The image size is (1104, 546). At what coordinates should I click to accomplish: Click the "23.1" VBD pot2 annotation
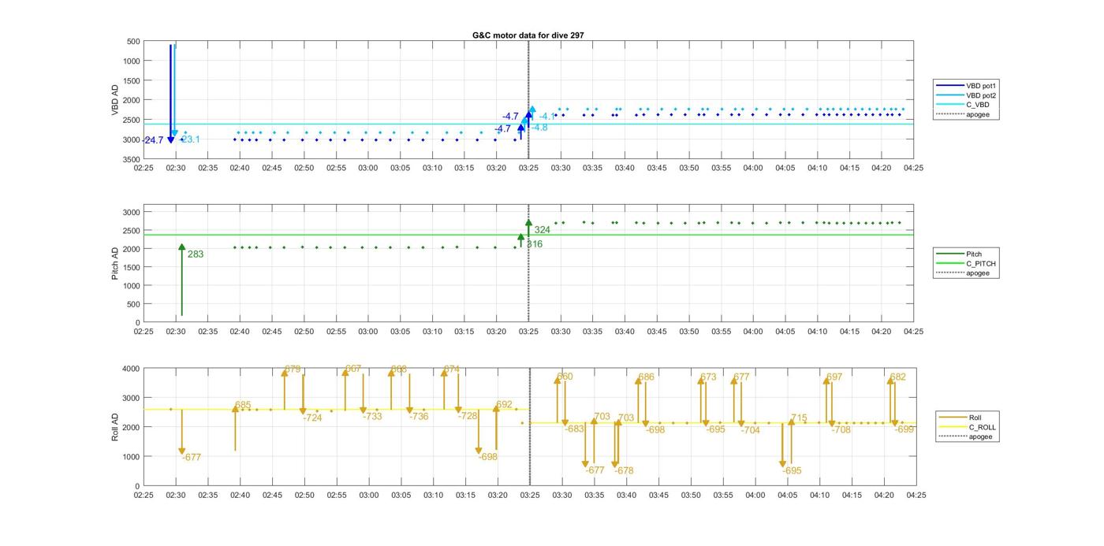[190, 139]
